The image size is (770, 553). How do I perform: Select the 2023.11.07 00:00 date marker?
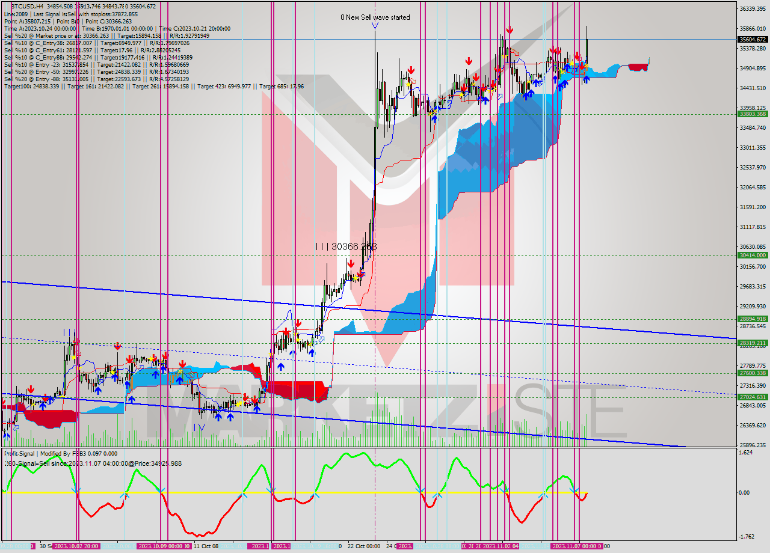pos(576,546)
